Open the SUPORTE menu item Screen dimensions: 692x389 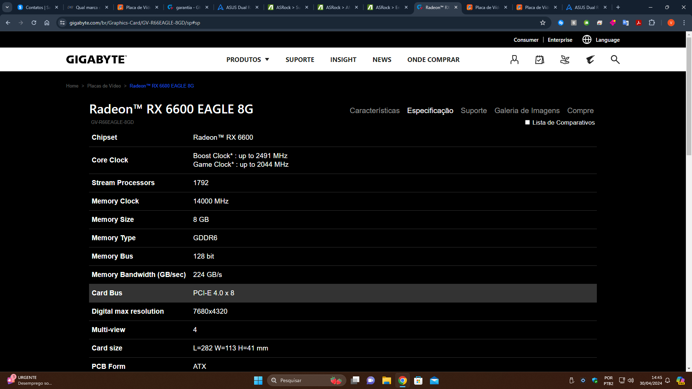(x=300, y=59)
